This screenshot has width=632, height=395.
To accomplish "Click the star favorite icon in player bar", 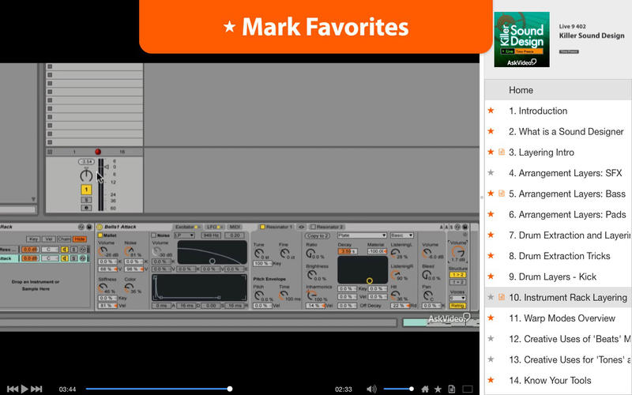I will click(438, 389).
